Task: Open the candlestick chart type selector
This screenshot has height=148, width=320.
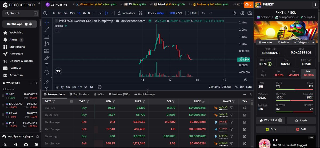Action: coord(106,13)
